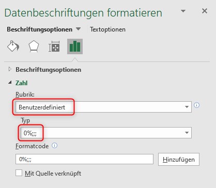Open the task pane options arrow
Image resolution: width=216 pixels, height=188 pixels.
(x=183, y=11)
